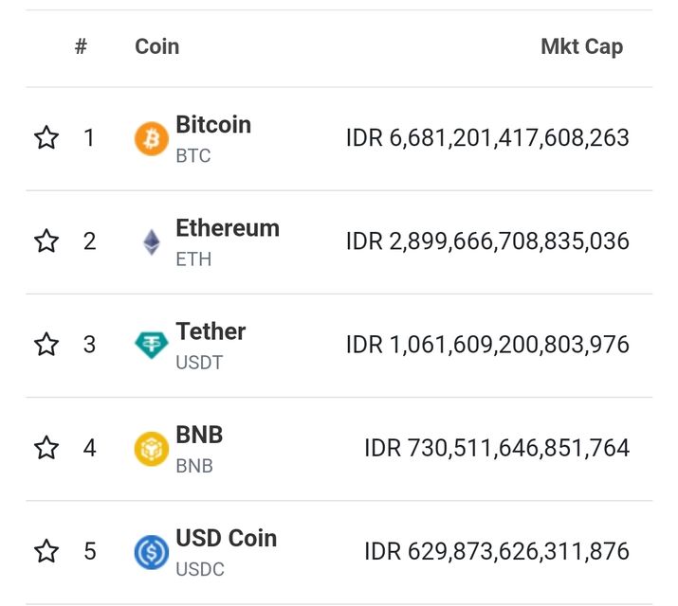Viewport: 678px width, 606px height.
Task: Toggle the Tether favorite star
Action: pyautogui.click(x=46, y=345)
